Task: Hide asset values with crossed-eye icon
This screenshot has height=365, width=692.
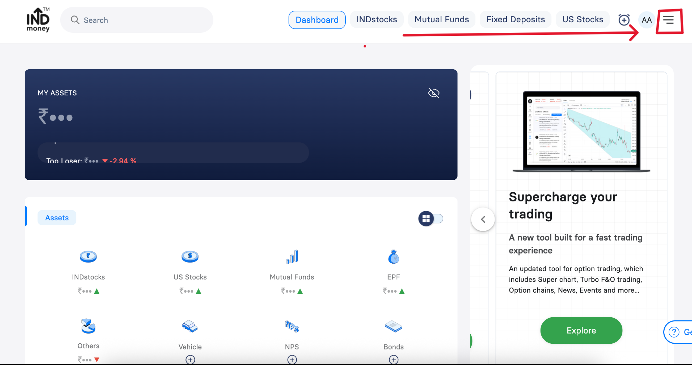Action: pos(434,93)
